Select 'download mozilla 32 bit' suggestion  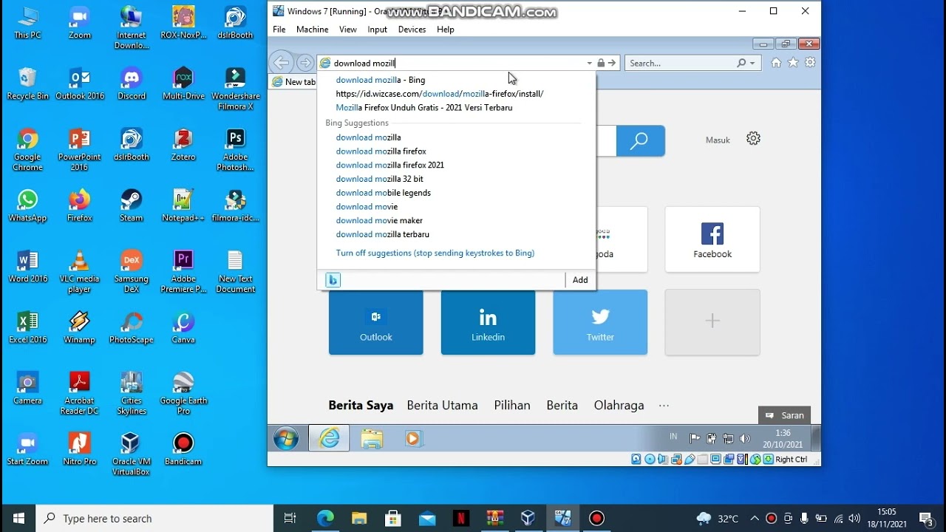coord(380,179)
